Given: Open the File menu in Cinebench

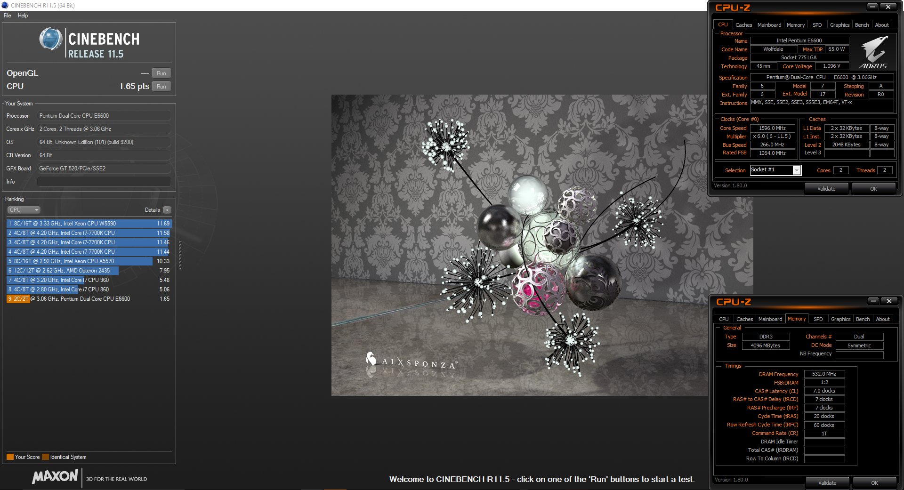Looking at the screenshot, I should pyautogui.click(x=8, y=16).
